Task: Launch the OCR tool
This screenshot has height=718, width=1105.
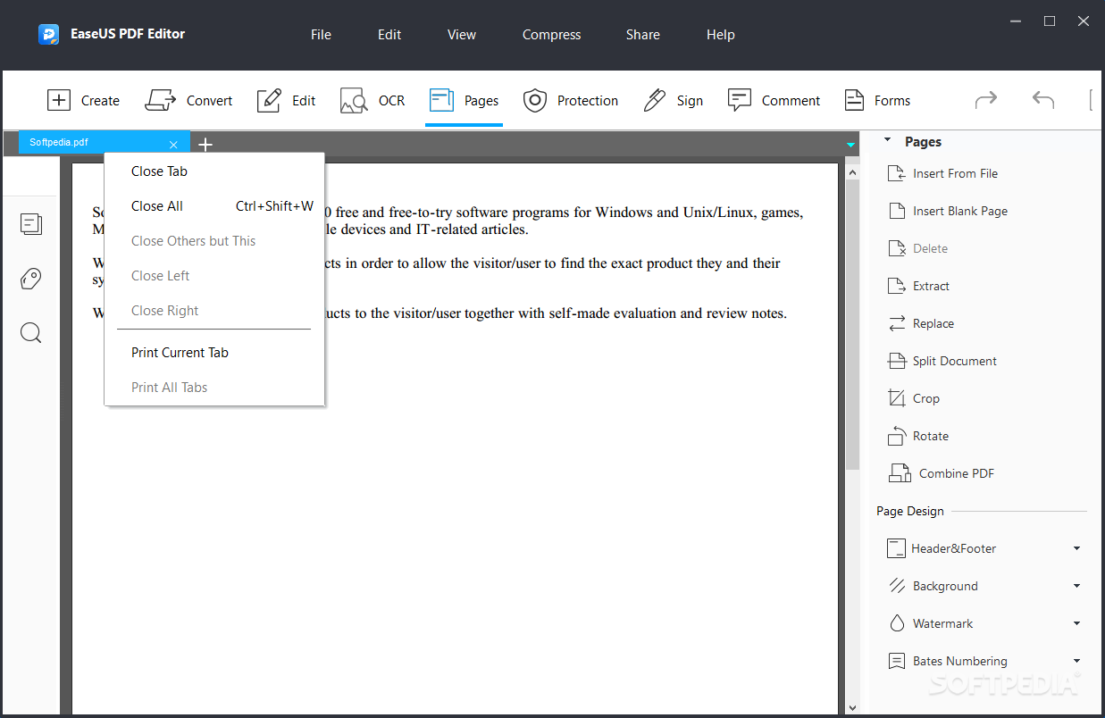Action: (x=373, y=101)
